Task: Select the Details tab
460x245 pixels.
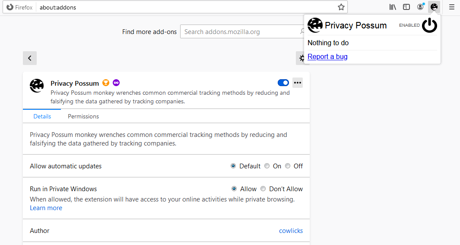Action: pyautogui.click(x=42, y=116)
